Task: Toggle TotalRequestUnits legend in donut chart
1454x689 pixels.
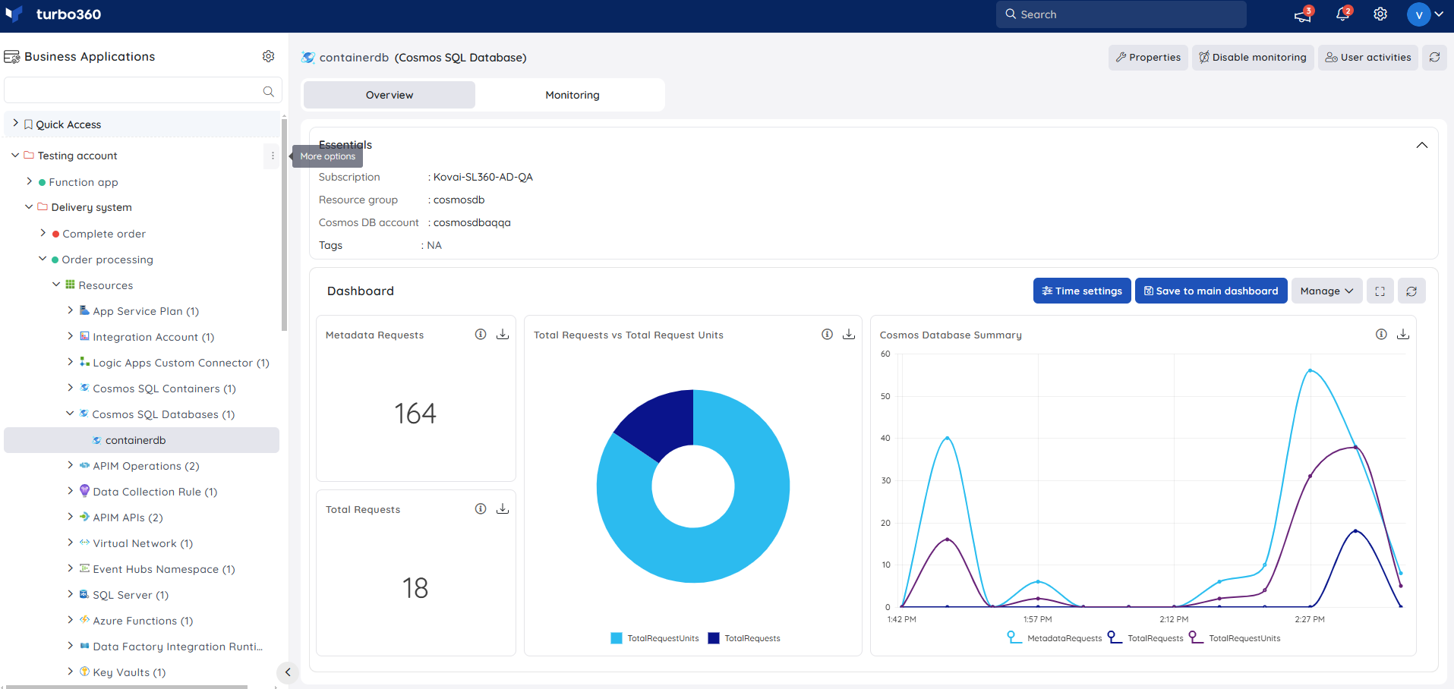Action: [x=654, y=638]
